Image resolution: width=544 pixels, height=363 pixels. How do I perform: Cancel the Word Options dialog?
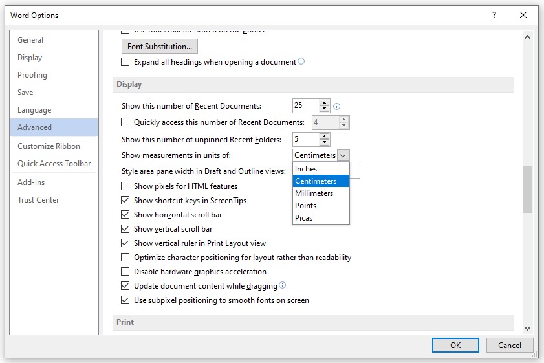tap(509, 346)
